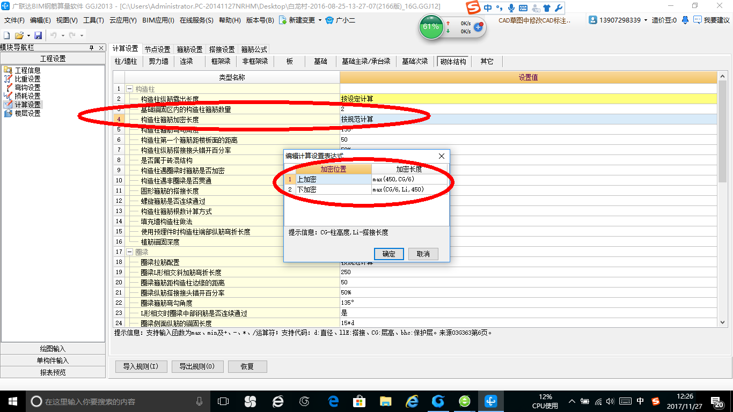Open the Windows Start menu
The image size is (733, 412).
pyautogui.click(x=13, y=401)
